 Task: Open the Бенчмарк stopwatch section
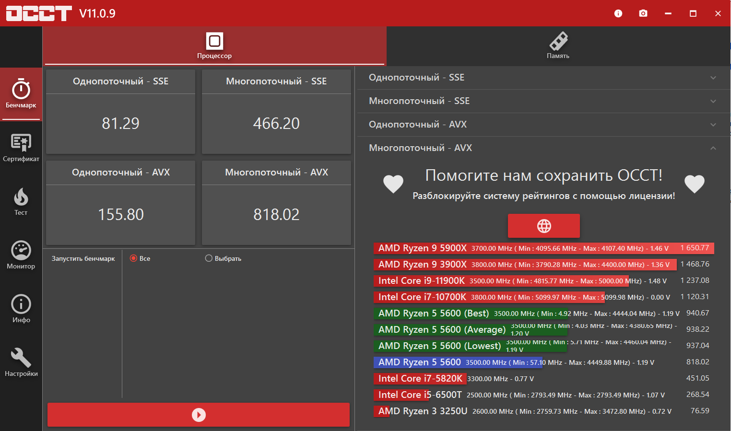tap(21, 94)
